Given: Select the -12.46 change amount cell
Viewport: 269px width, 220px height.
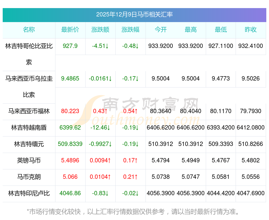Looking at the screenshot, I should tap(100, 128).
